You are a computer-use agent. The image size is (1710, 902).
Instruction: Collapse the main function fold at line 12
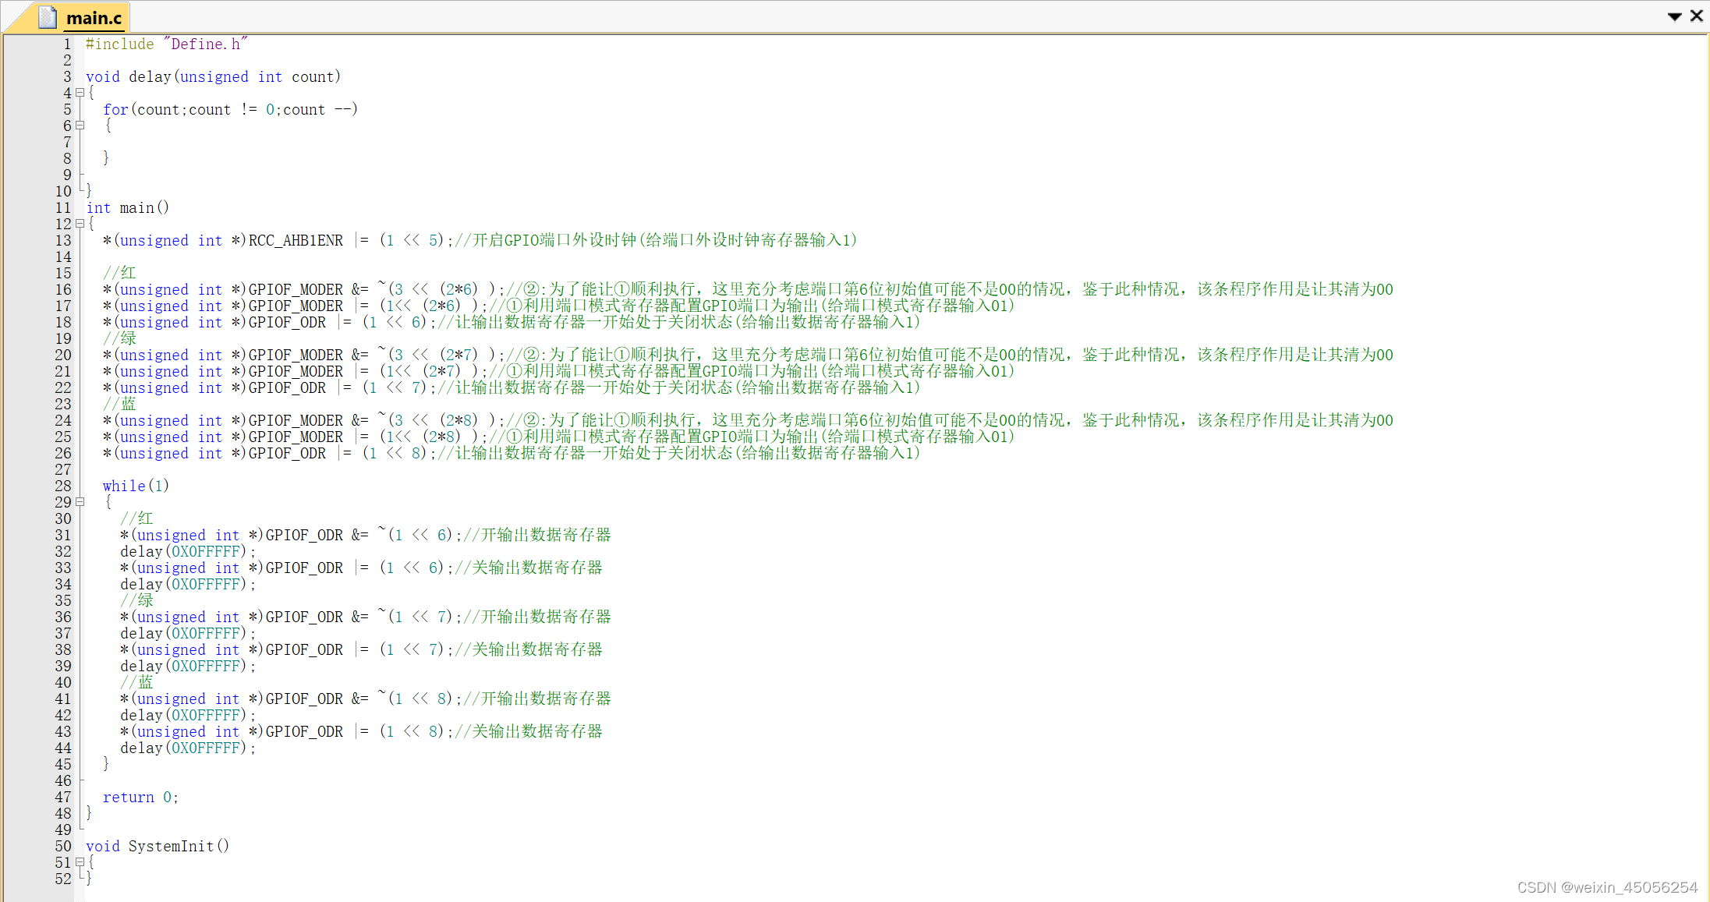[x=80, y=224]
